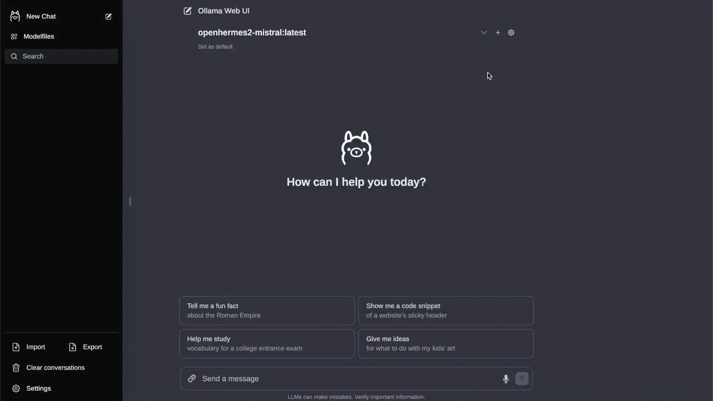Open Modelfiles section
713x401 pixels.
(x=39, y=36)
